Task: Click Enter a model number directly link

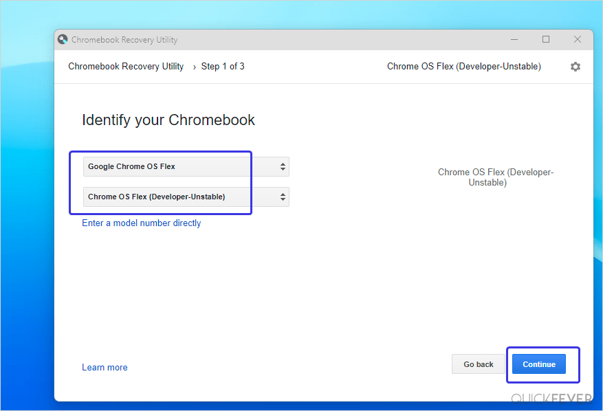Action: (x=142, y=223)
